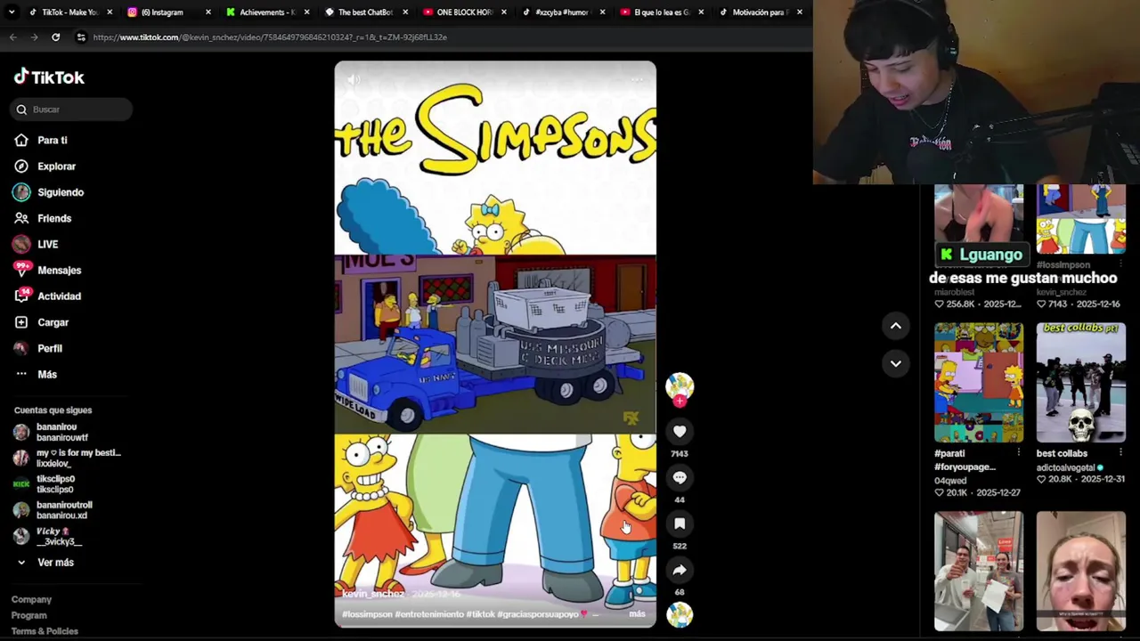Open video options three-dots menu
Screen dimensions: 1140x641
click(637, 80)
